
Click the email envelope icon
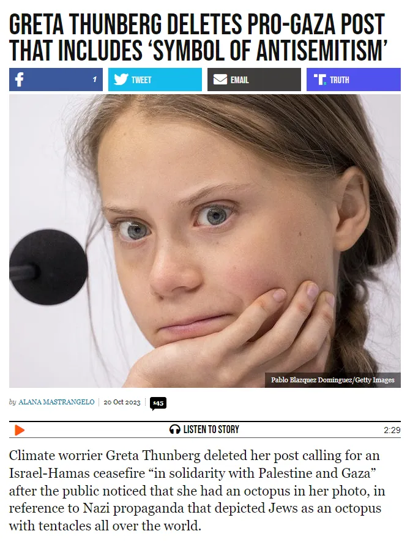[x=220, y=80]
